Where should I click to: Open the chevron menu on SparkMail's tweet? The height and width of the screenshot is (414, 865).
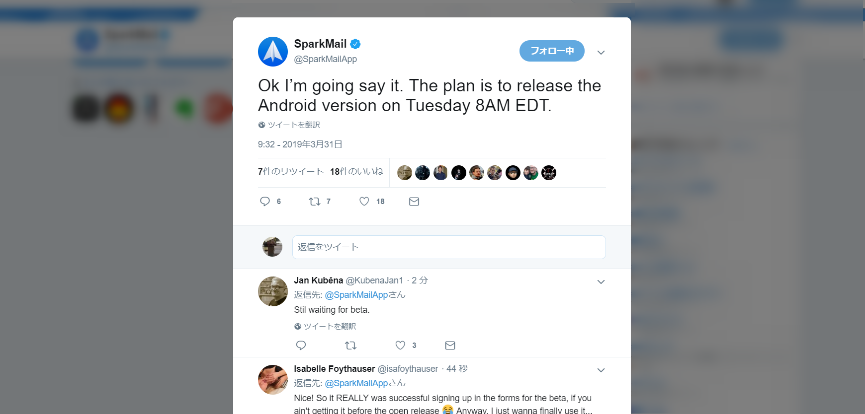[x=601, y=53]
